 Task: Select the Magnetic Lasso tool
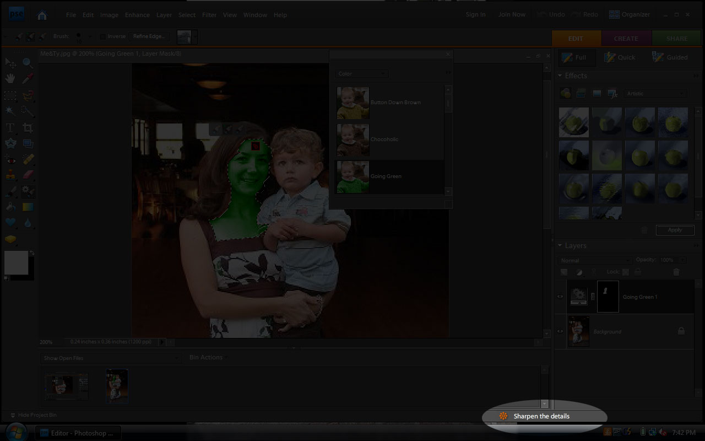click(x=28, y=95)
